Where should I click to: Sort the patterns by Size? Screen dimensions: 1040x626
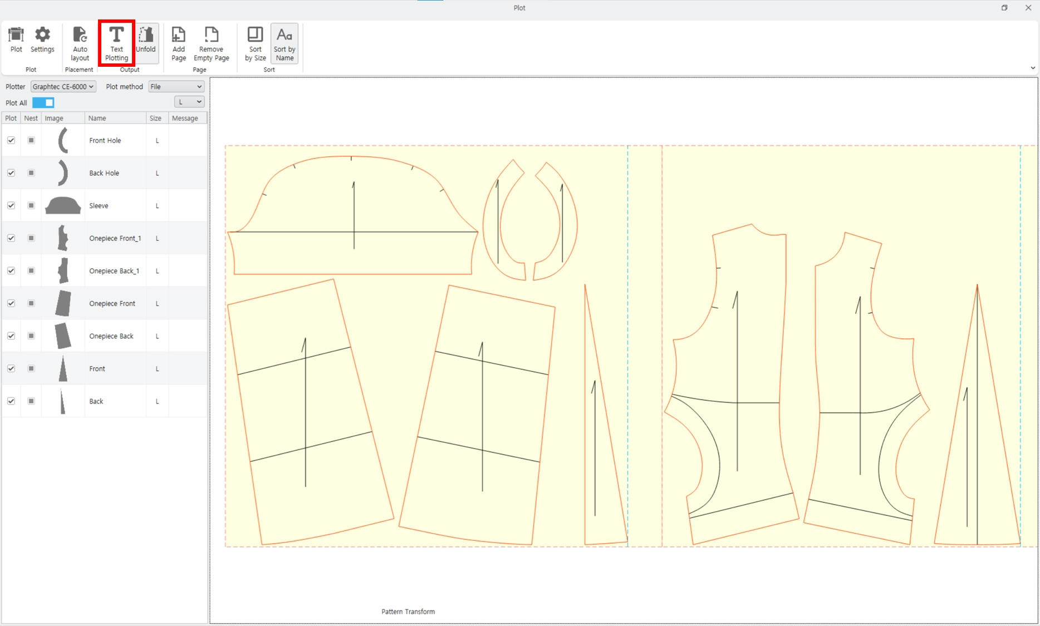tap(256, 43)
